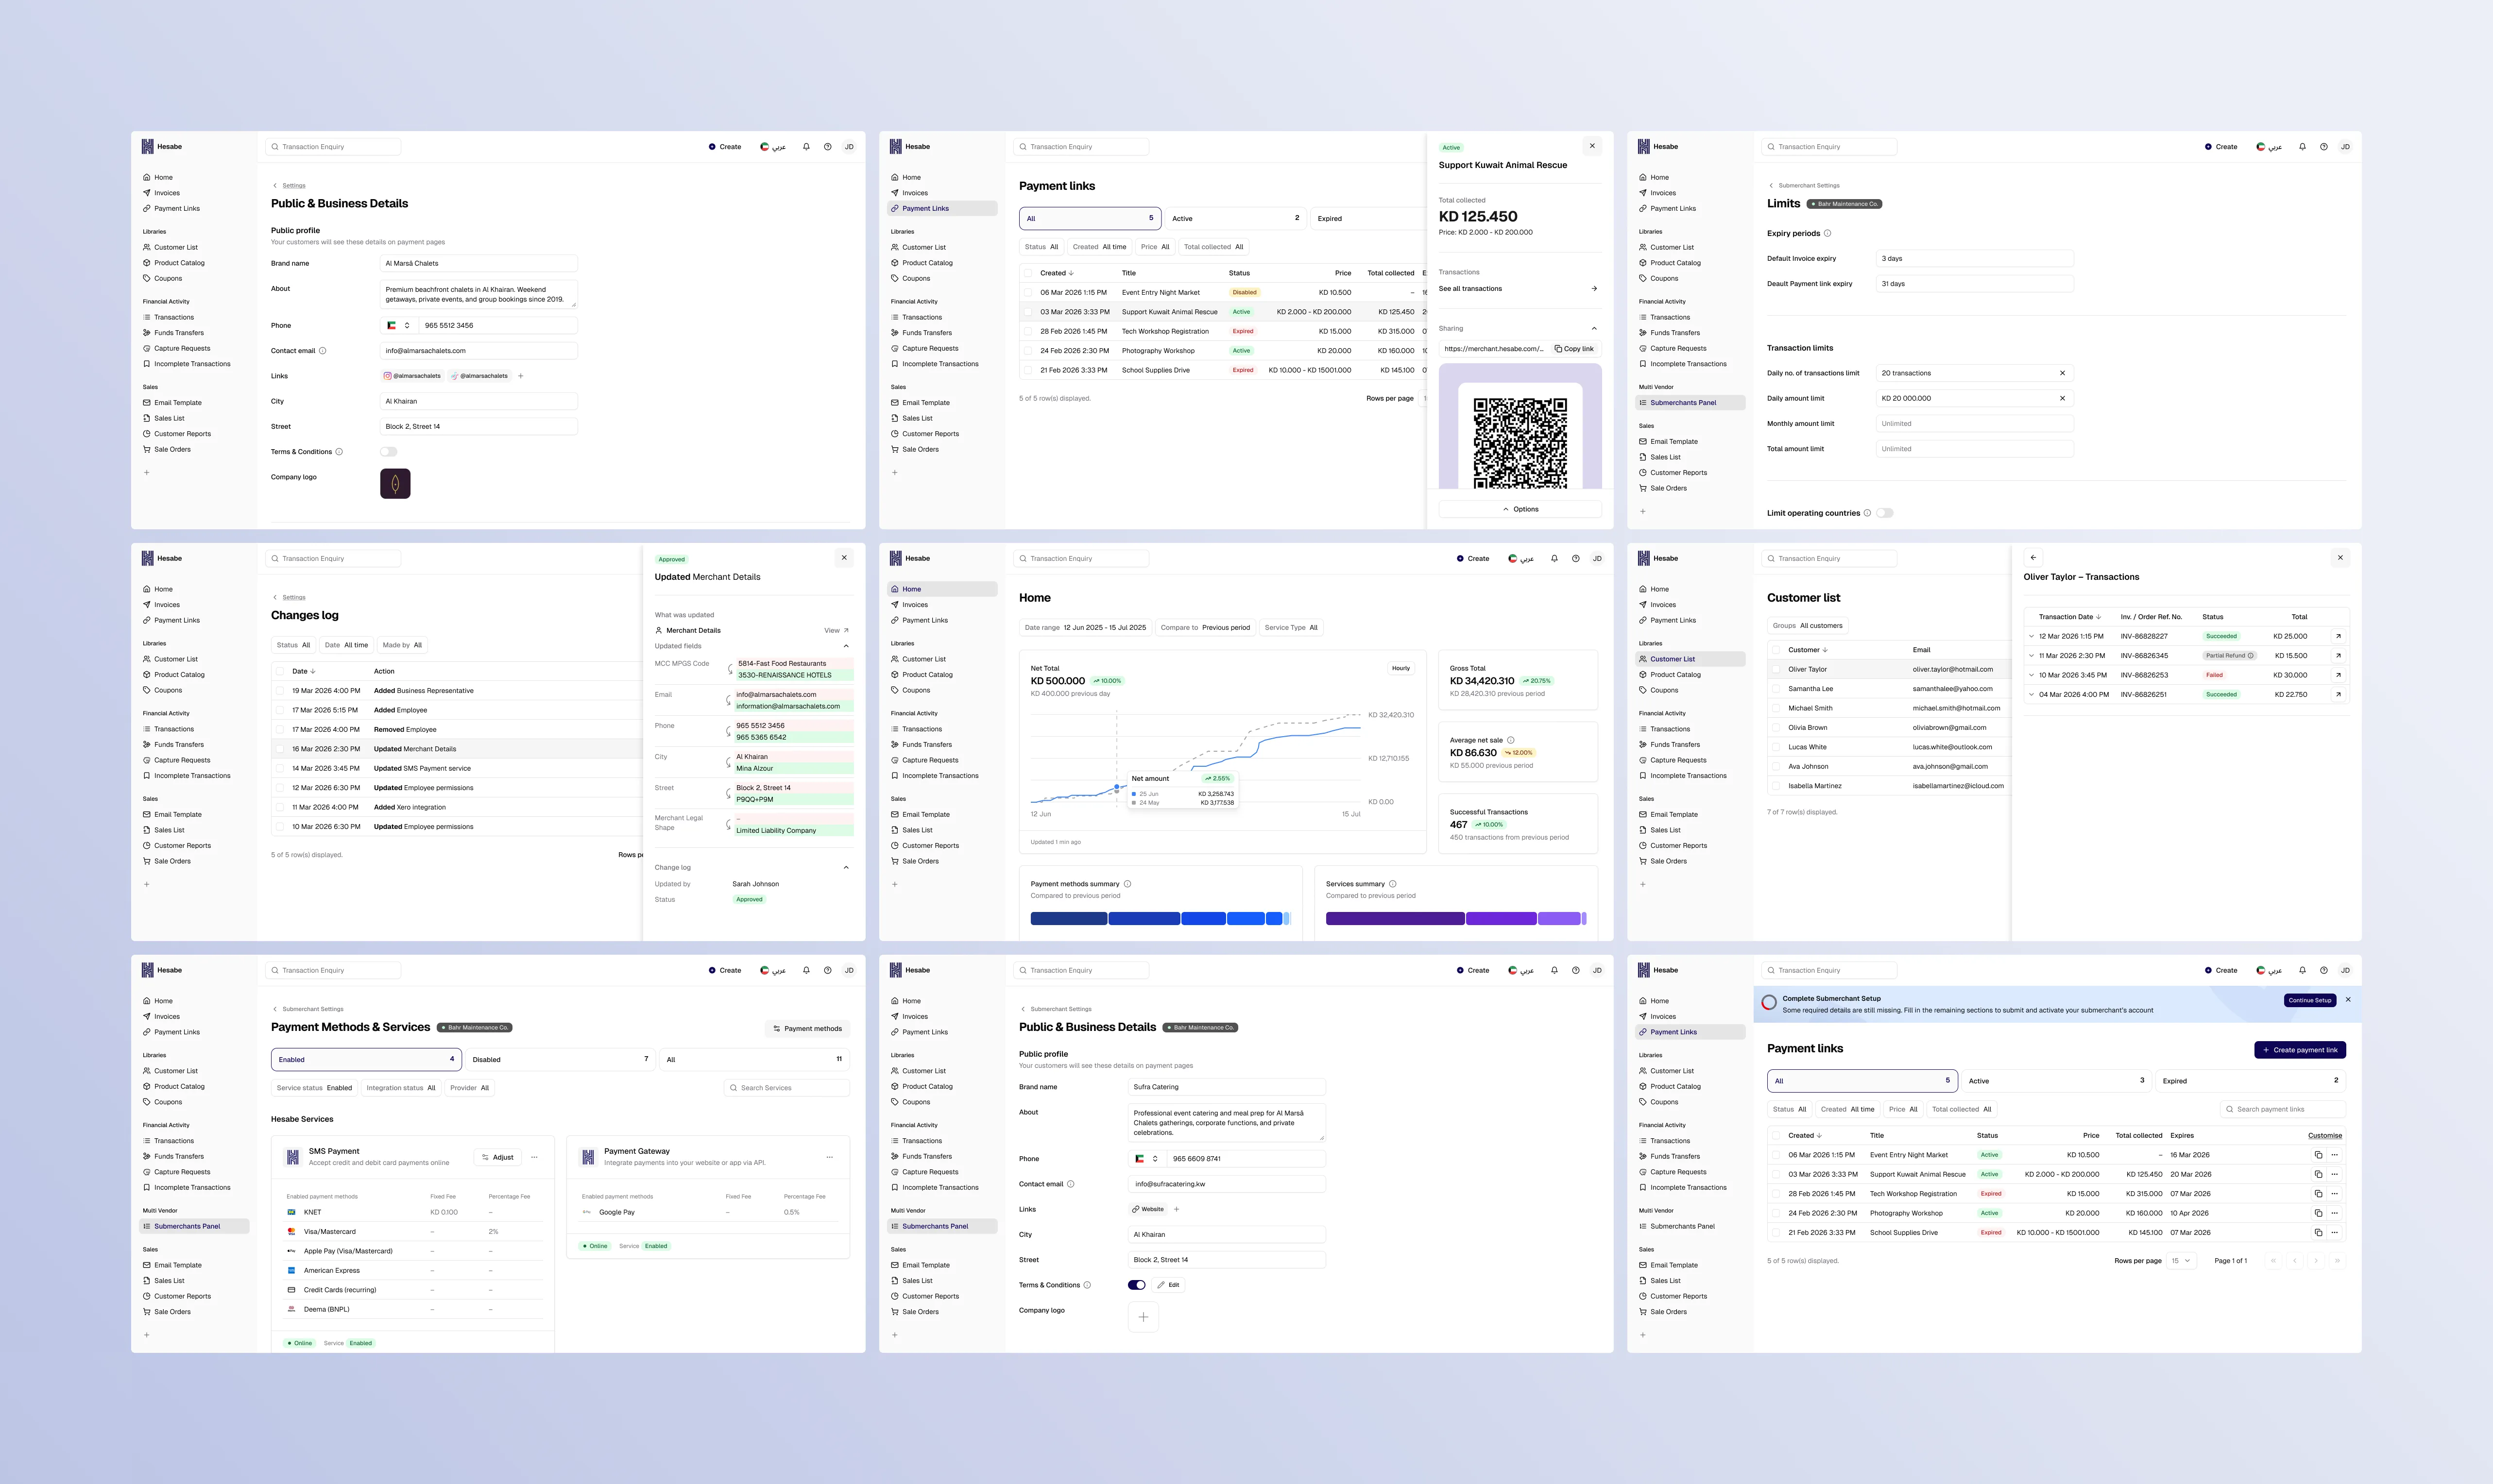Turn off Terms & Conditions beside the Edit button
Viewport: 2493px width, 1484px height.
tap(1136, 1285)
